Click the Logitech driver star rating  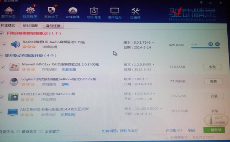coord(28,84)
